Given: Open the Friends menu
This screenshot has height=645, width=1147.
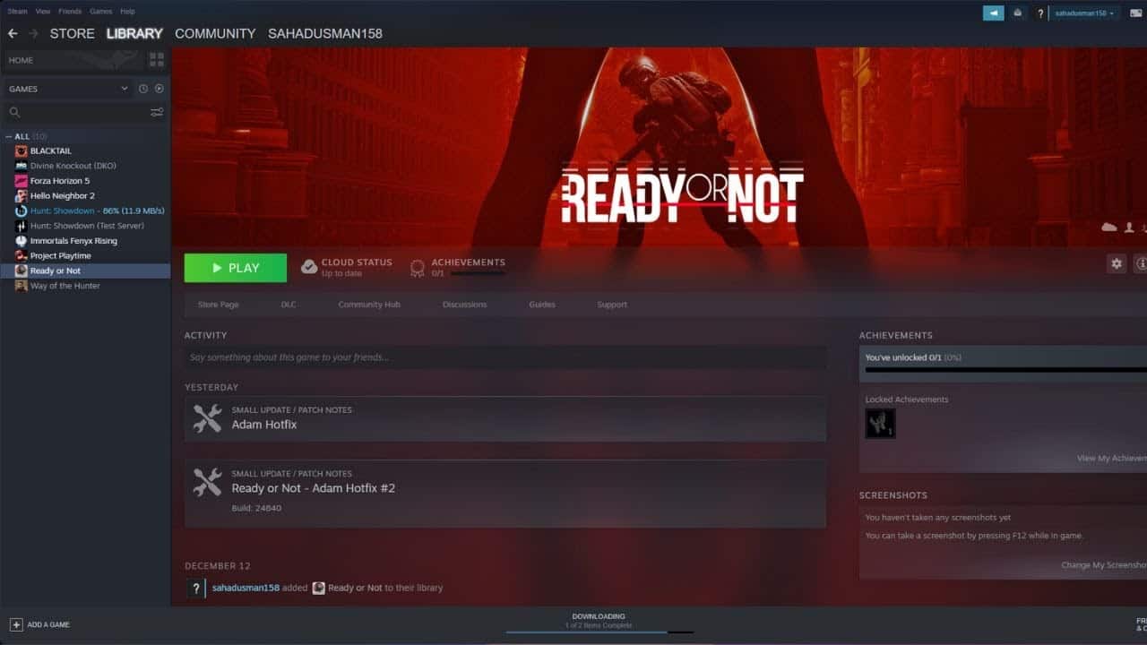Looking at the screenshot, I should pyautogui.click(x=70, y=12).
